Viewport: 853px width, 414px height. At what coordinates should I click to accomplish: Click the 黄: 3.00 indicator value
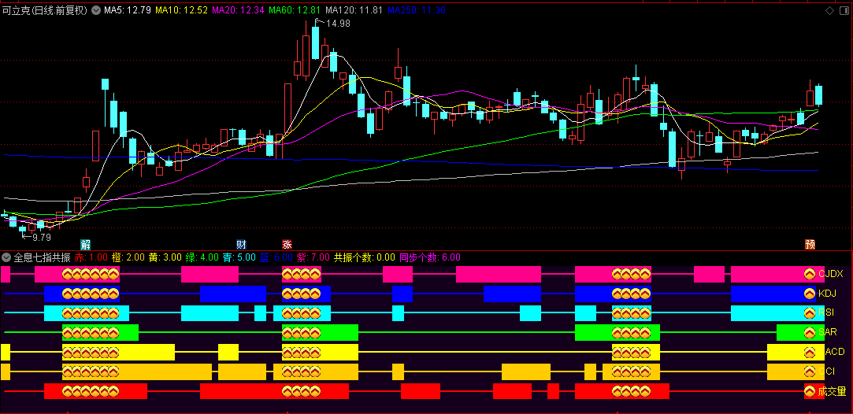point(165,257)
